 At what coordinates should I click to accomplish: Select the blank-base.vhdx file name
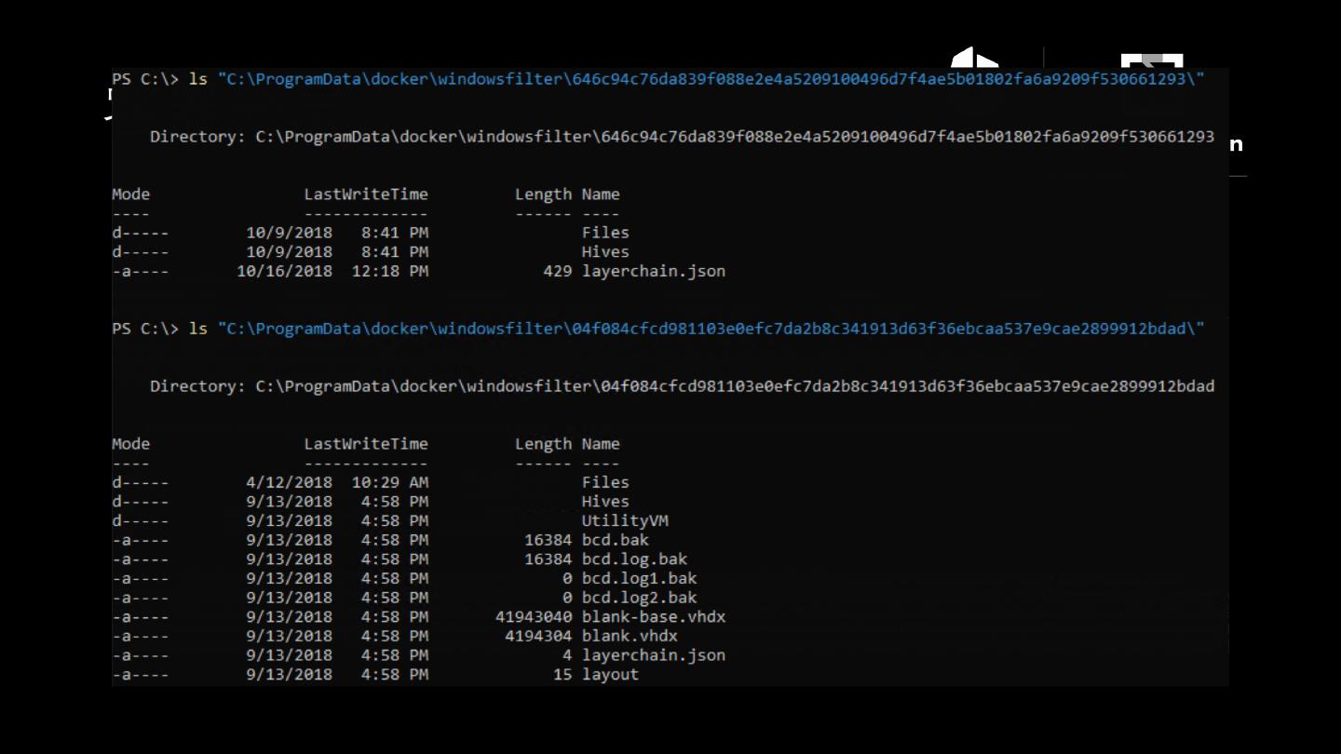coord(653,617)
